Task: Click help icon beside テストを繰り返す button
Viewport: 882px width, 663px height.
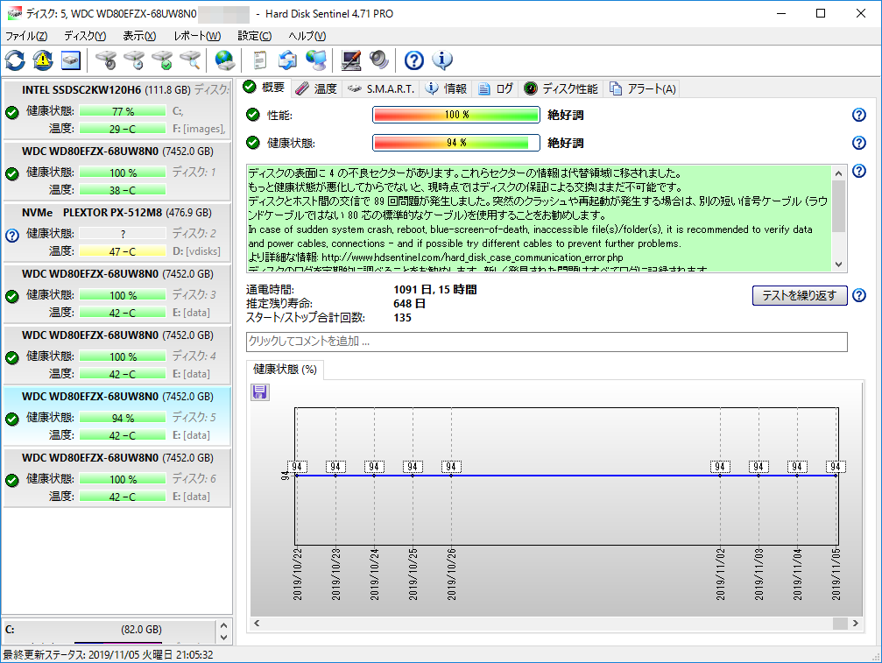Action: click(859, 295)
